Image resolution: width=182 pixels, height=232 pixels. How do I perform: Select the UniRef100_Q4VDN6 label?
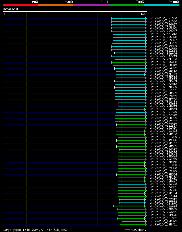[x=163, y=140]
